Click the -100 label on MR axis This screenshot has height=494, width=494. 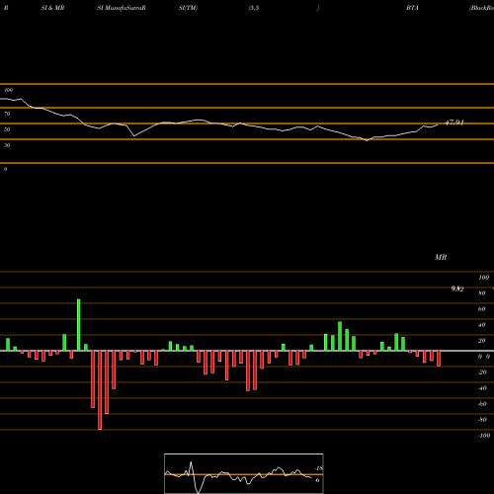[484, 436]
